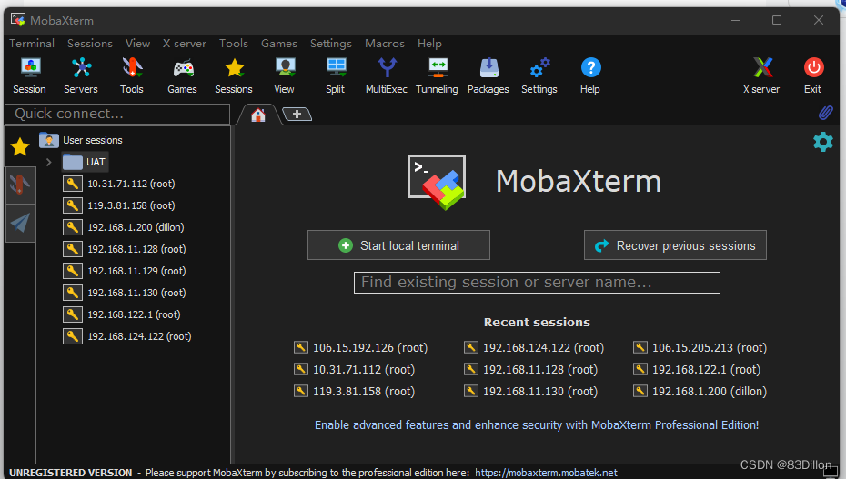The image size is (846, 479).
Task: Open the Macros menu
Action: 385,43
